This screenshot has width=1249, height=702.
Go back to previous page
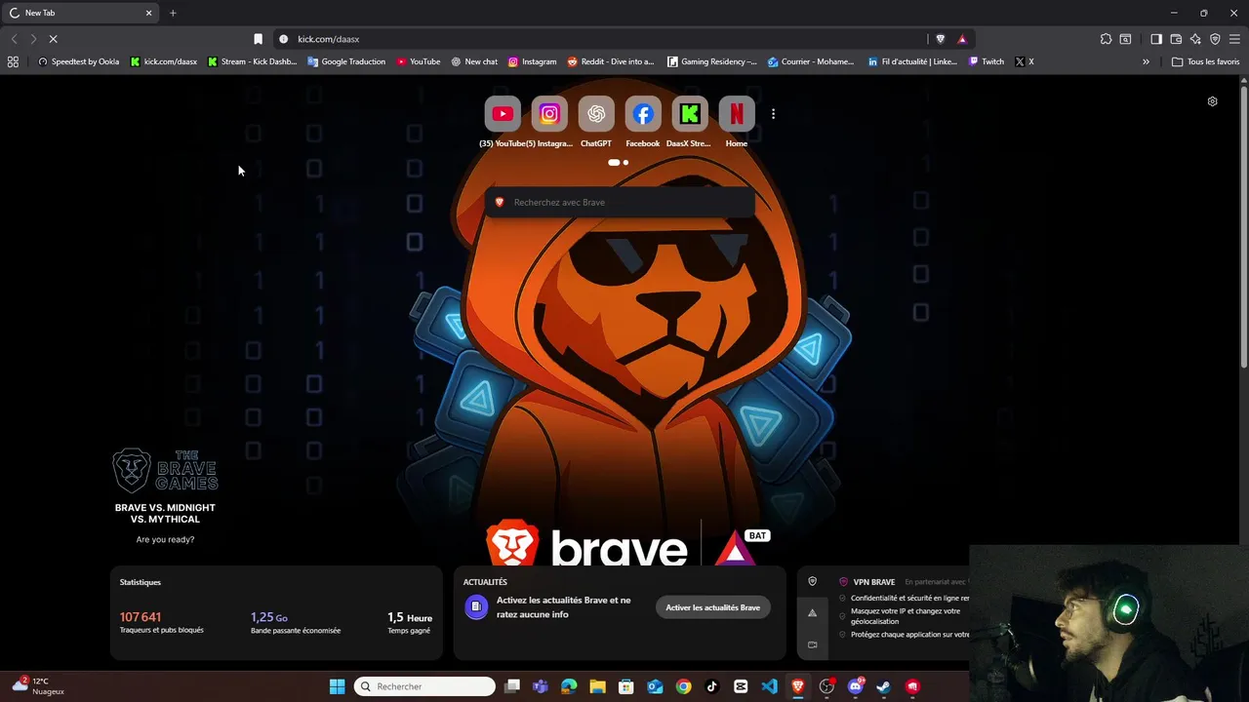pos(14,39)
